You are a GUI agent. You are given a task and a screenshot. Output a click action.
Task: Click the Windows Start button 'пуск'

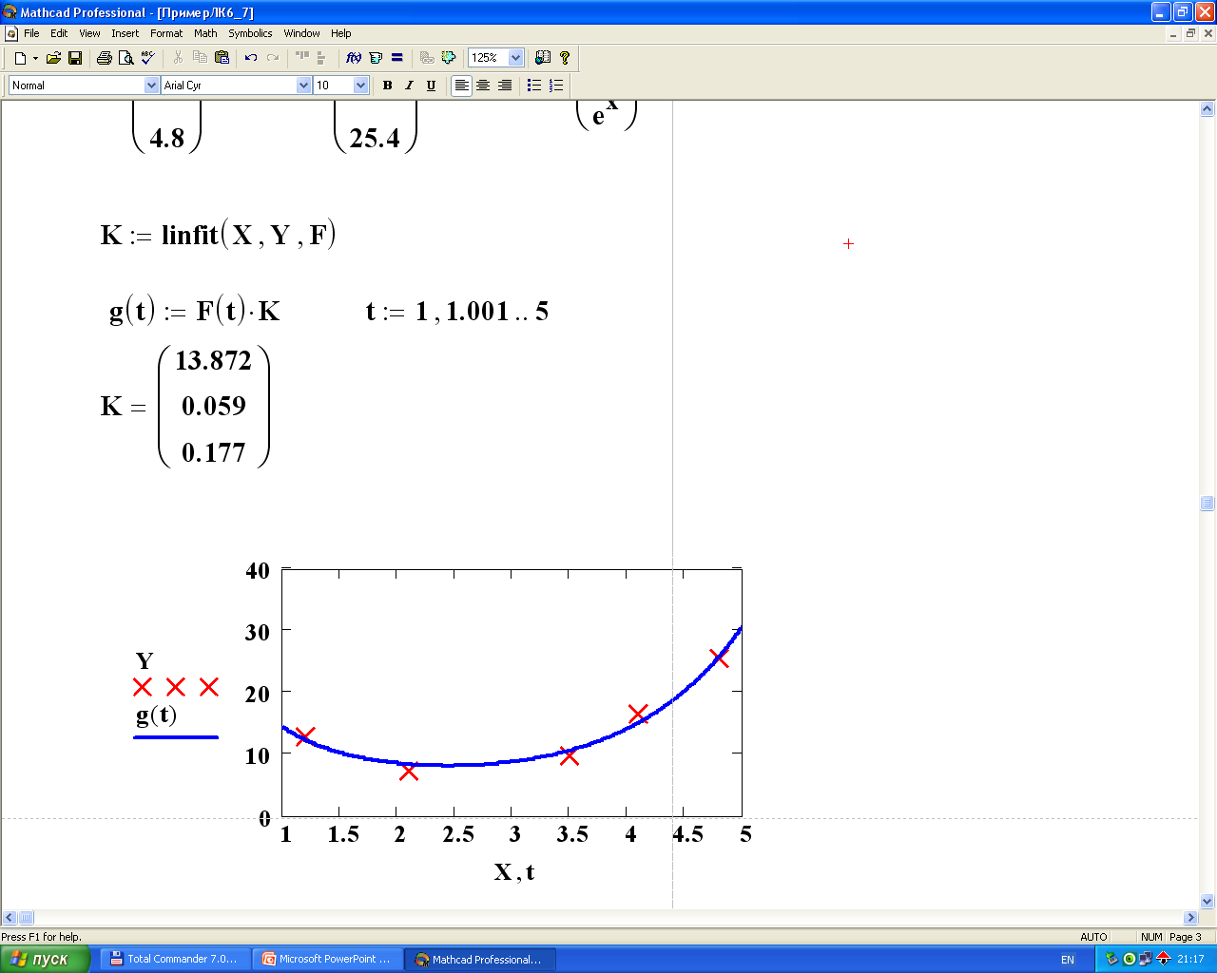(45, 959)
